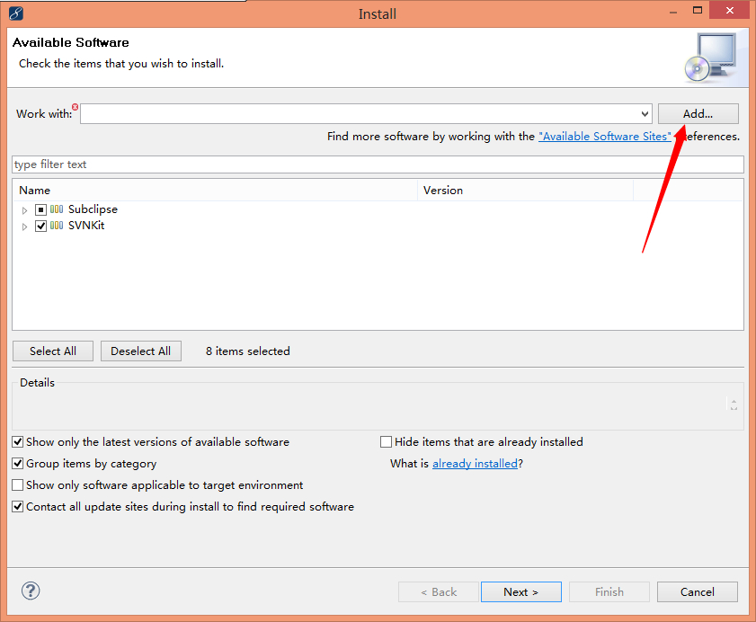The height and width of the screenshot is (622, 756).
Task: Close the Install dialog window
Action: (x=730, y=10)
